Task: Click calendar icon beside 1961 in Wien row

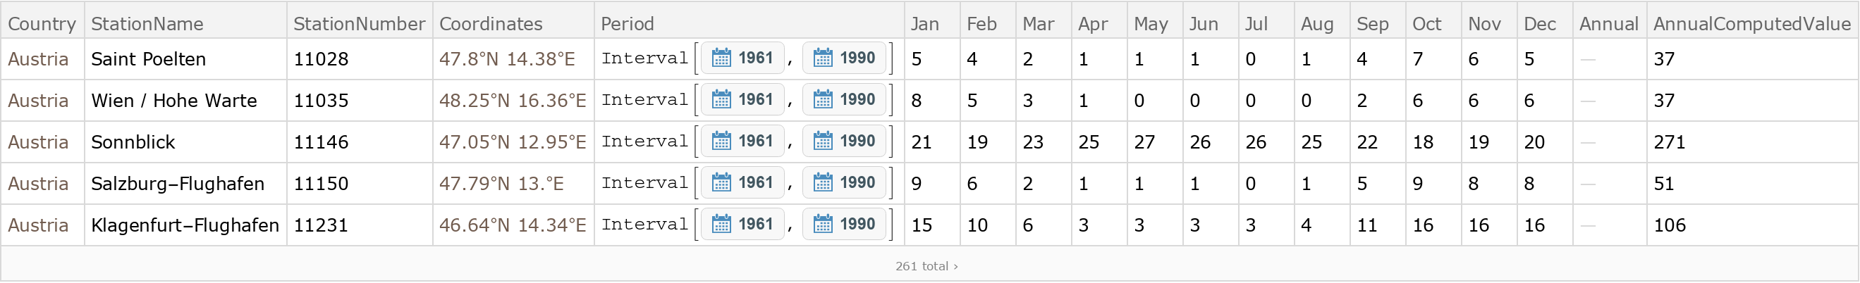Action: [721, 100]
